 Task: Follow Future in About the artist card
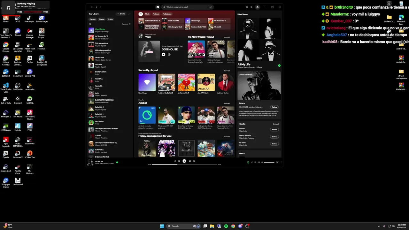[274, 107]
